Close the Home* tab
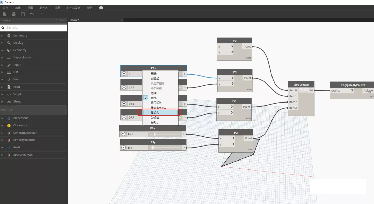The height and width of the screenshot is (204, 374). [122, 20]
